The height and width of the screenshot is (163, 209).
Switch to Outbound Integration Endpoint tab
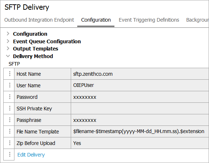39,20
